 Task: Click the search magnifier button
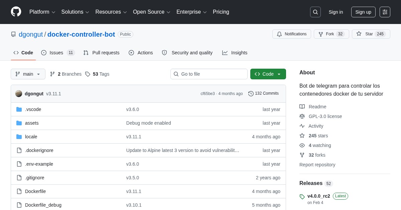(315, 12)
